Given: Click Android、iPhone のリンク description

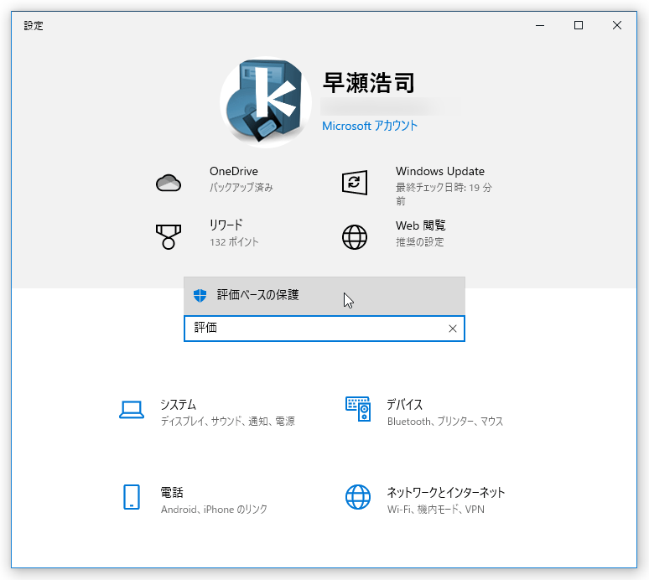Looking at the screenshot, I should [214, 510].
